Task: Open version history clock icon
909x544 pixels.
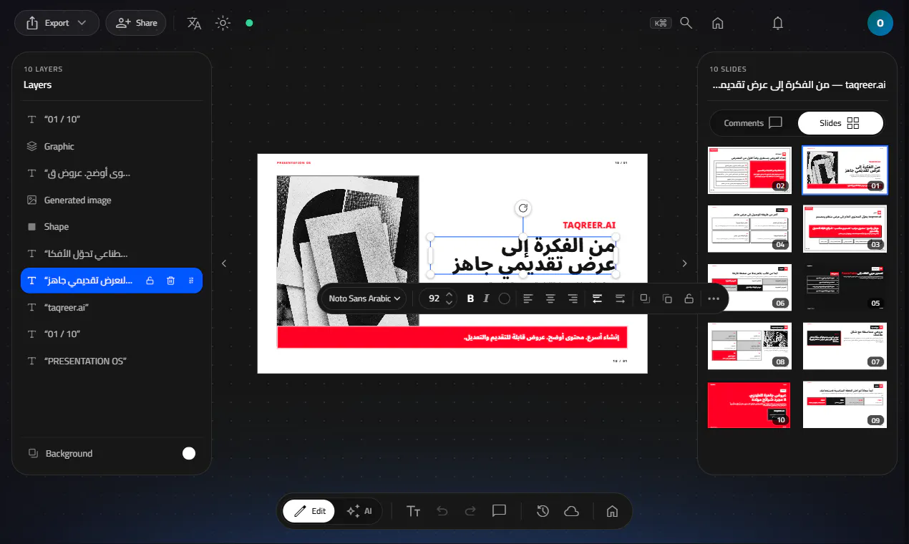Action: coord(543,511)
